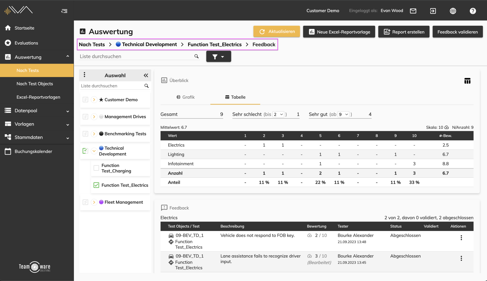This screenshot has height=281, width=487.
Task: Click the rating gauge icon beside 2 / 10
Action: [x=310, y=236]
